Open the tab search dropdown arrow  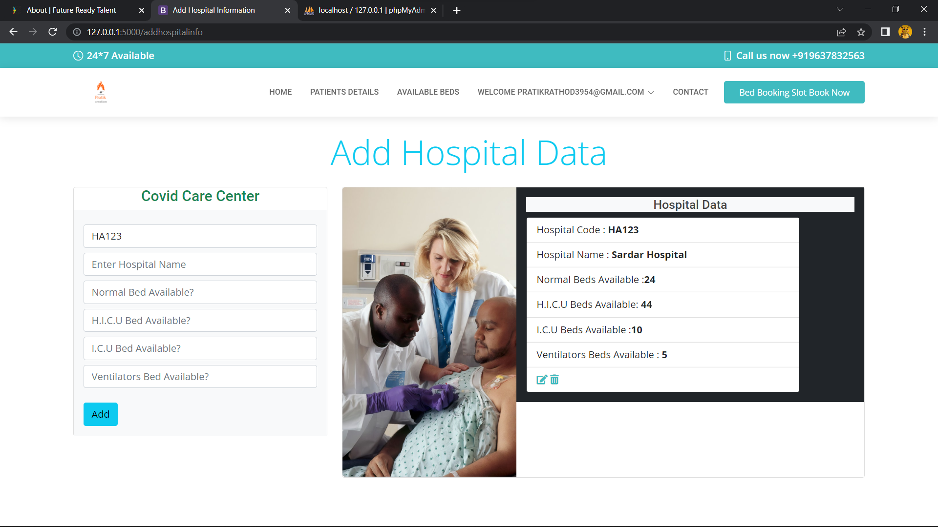tap(840, 9)
